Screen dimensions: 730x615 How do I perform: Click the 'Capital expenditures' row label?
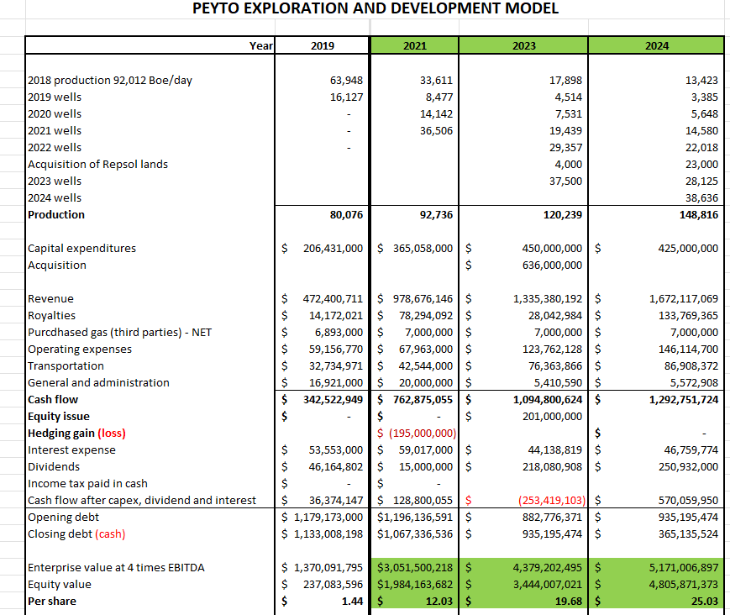(x=82, y=248)
